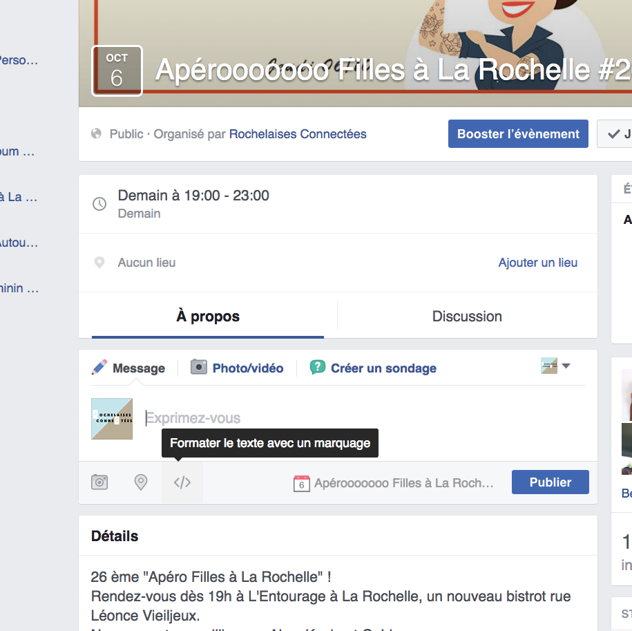Click the location pin icon in composer

pos(141,482)
